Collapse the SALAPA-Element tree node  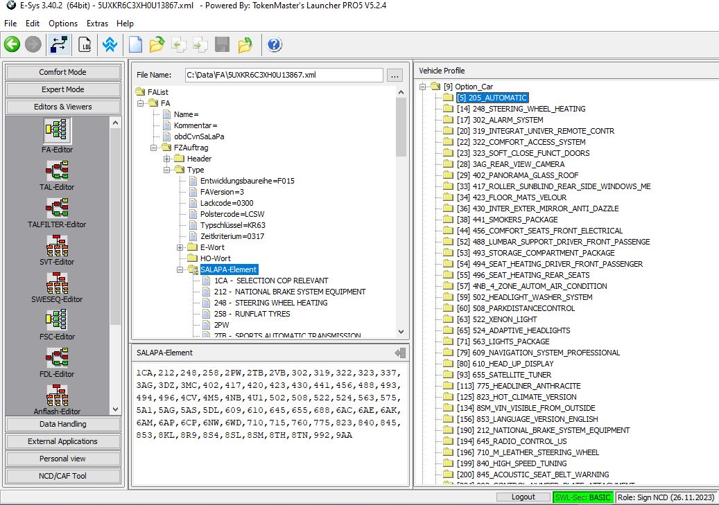180,269
